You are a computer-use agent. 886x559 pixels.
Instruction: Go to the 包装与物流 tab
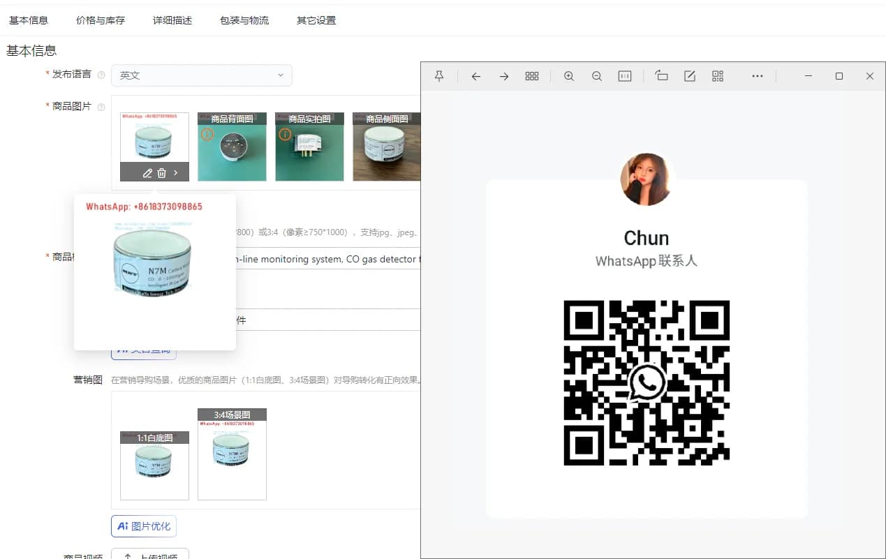click(x=244, y=20)
